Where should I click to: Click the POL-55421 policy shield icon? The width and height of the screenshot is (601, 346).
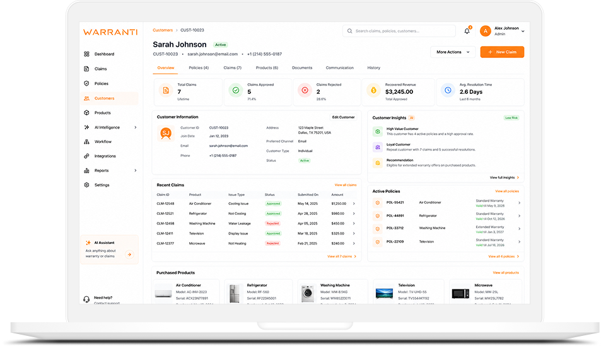click(378, 203)
